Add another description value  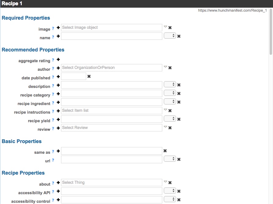pyautogui.click(x=58, y=85)
